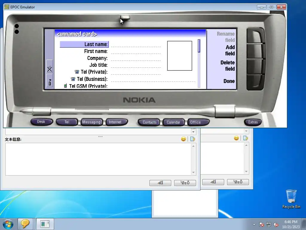This screenshot has height=230, width=306.
Task: Click scroll up arrow in rear text area
Action: [x=246, y=145]
